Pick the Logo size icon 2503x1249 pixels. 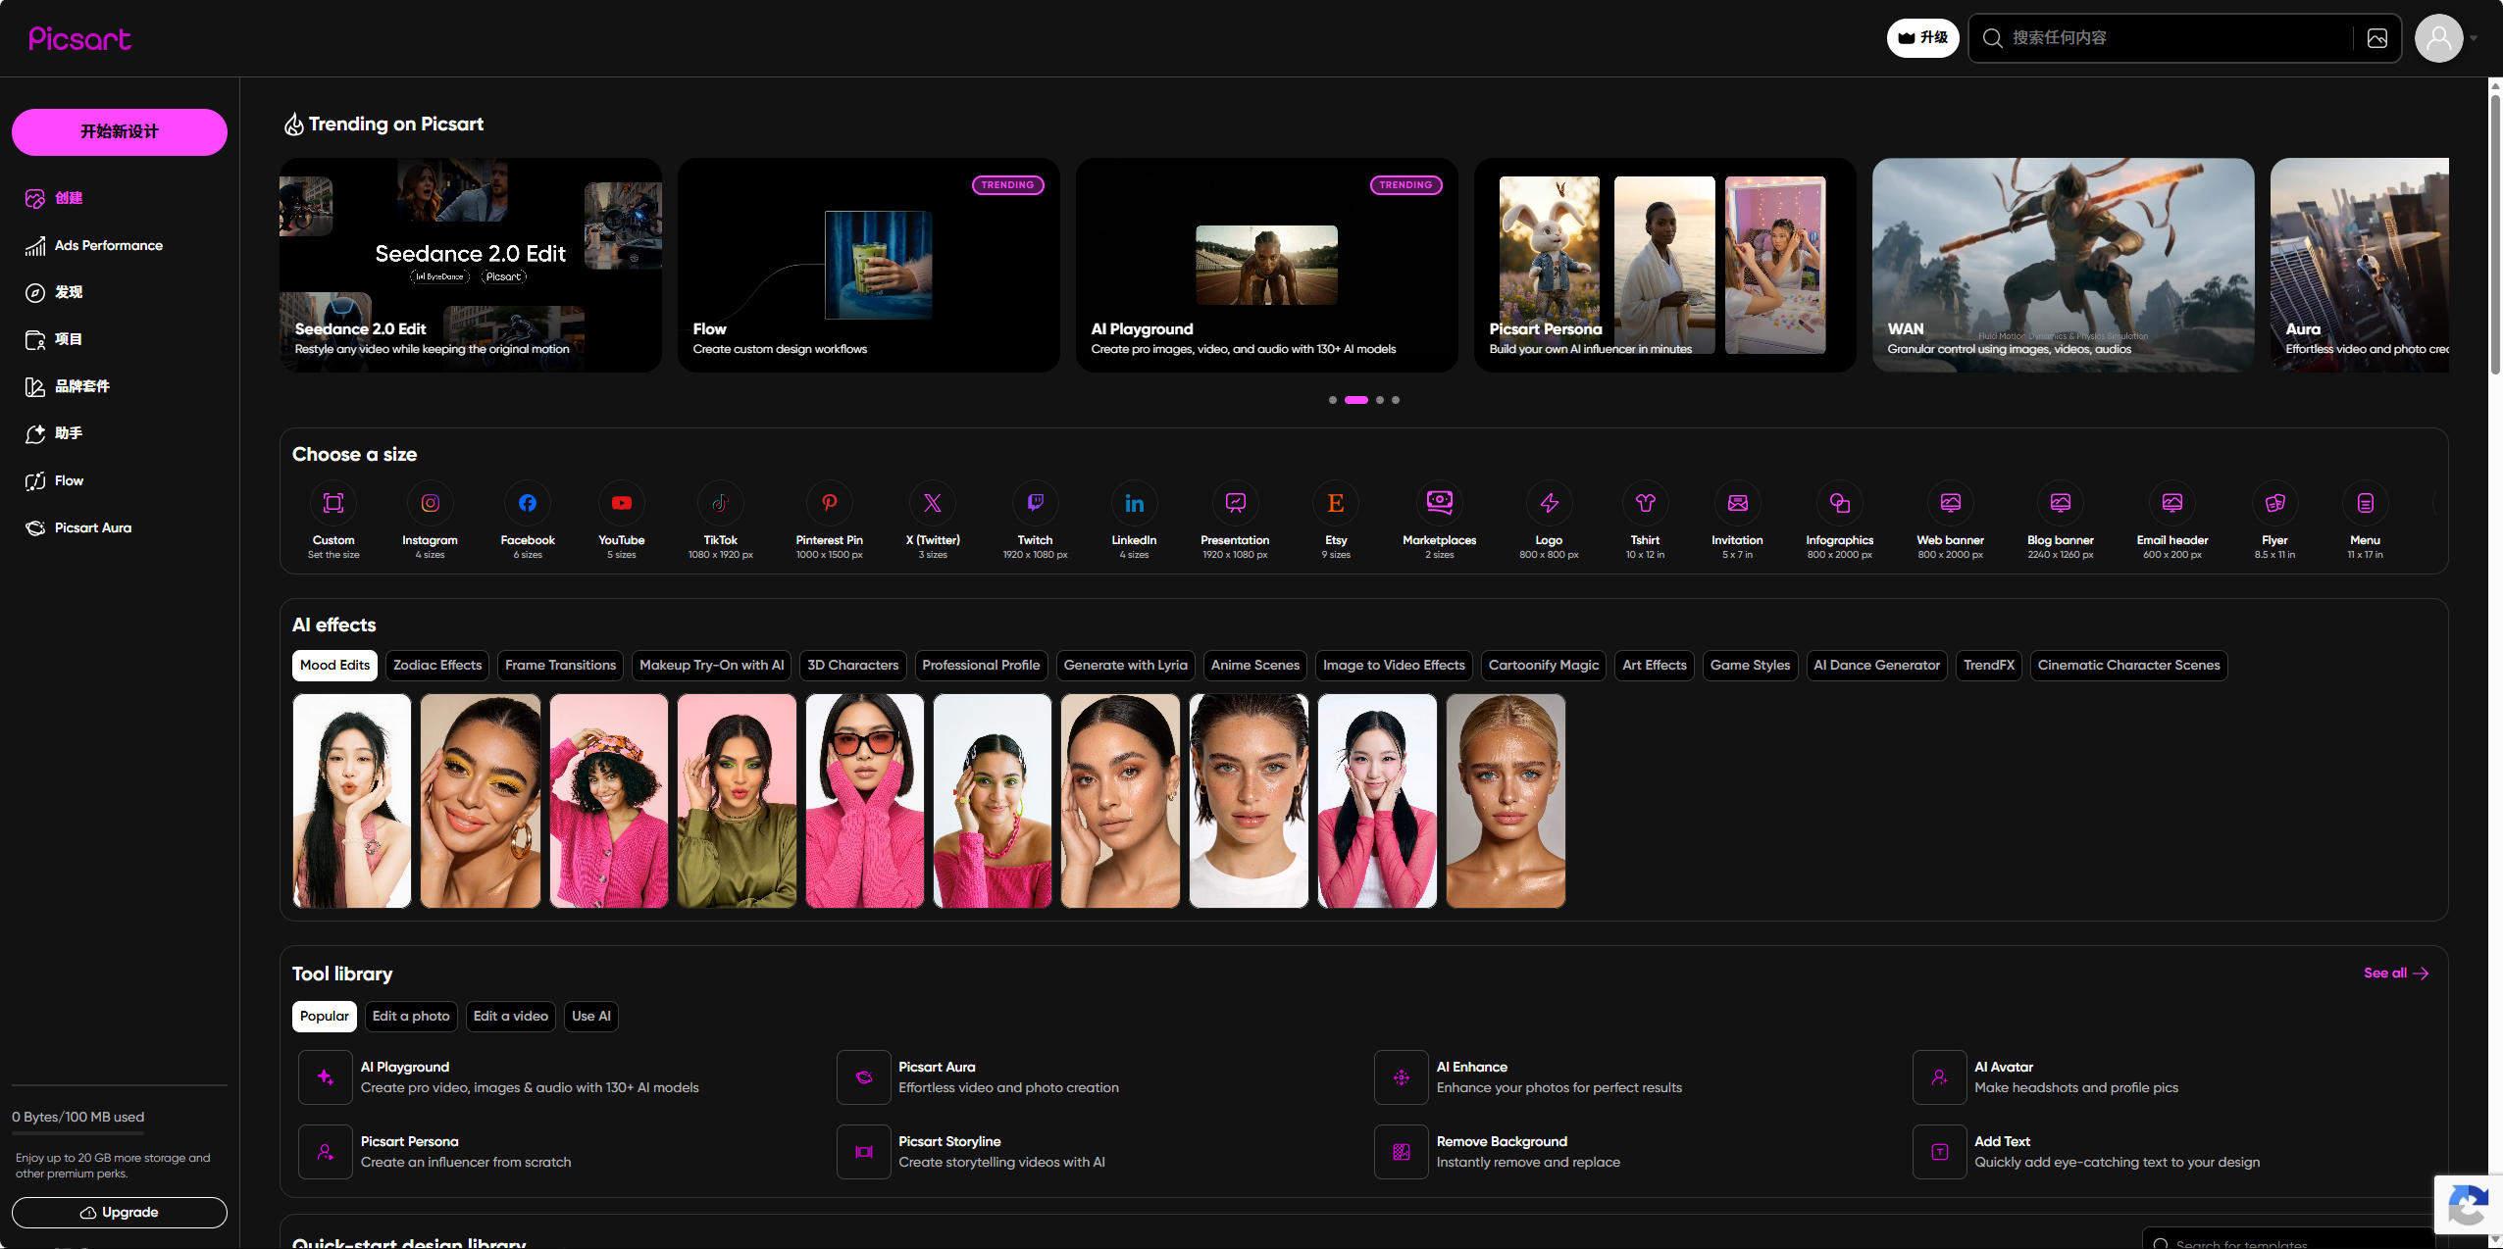[x=1550, y=503]
